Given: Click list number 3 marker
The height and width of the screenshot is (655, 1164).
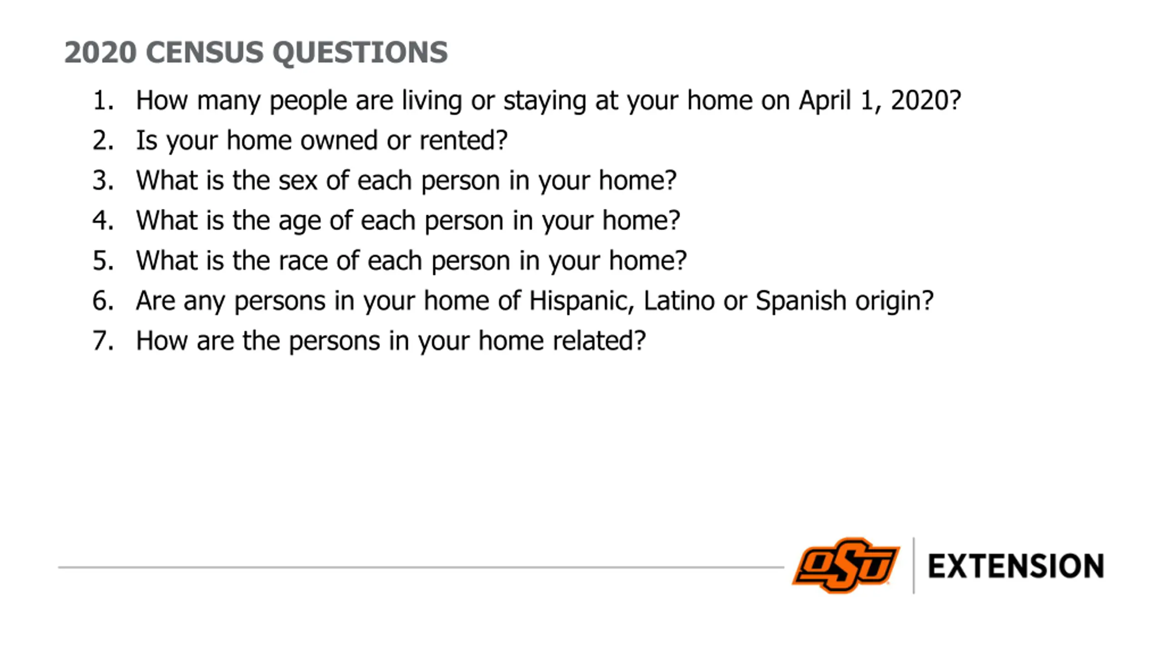Looking at the screenshot, I should [103, 180].
